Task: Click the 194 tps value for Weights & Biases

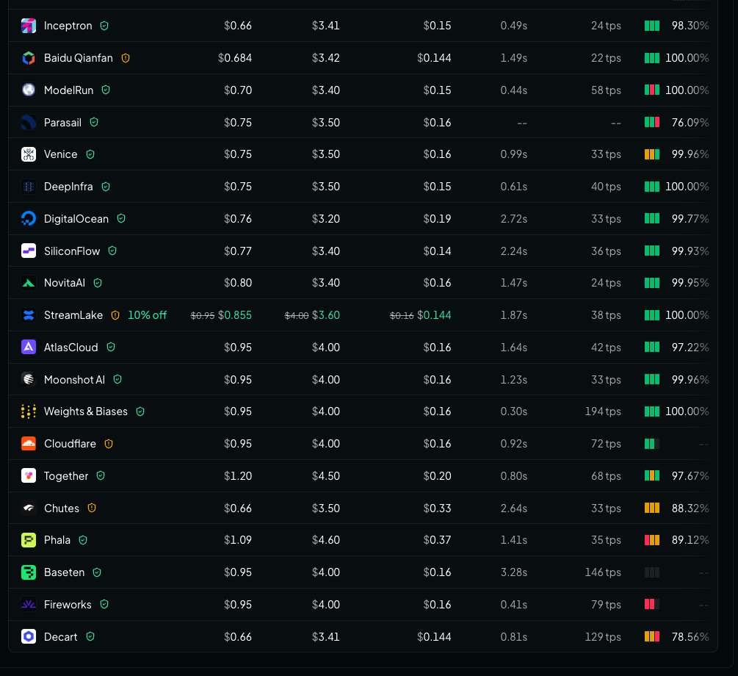Action: tap(602, 411)
